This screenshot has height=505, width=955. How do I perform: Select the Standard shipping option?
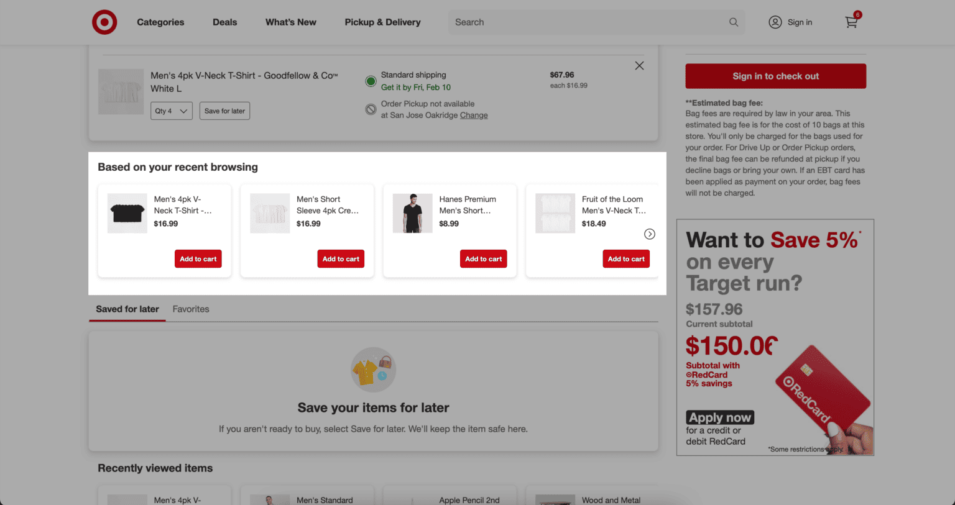(x=371, y=81)
